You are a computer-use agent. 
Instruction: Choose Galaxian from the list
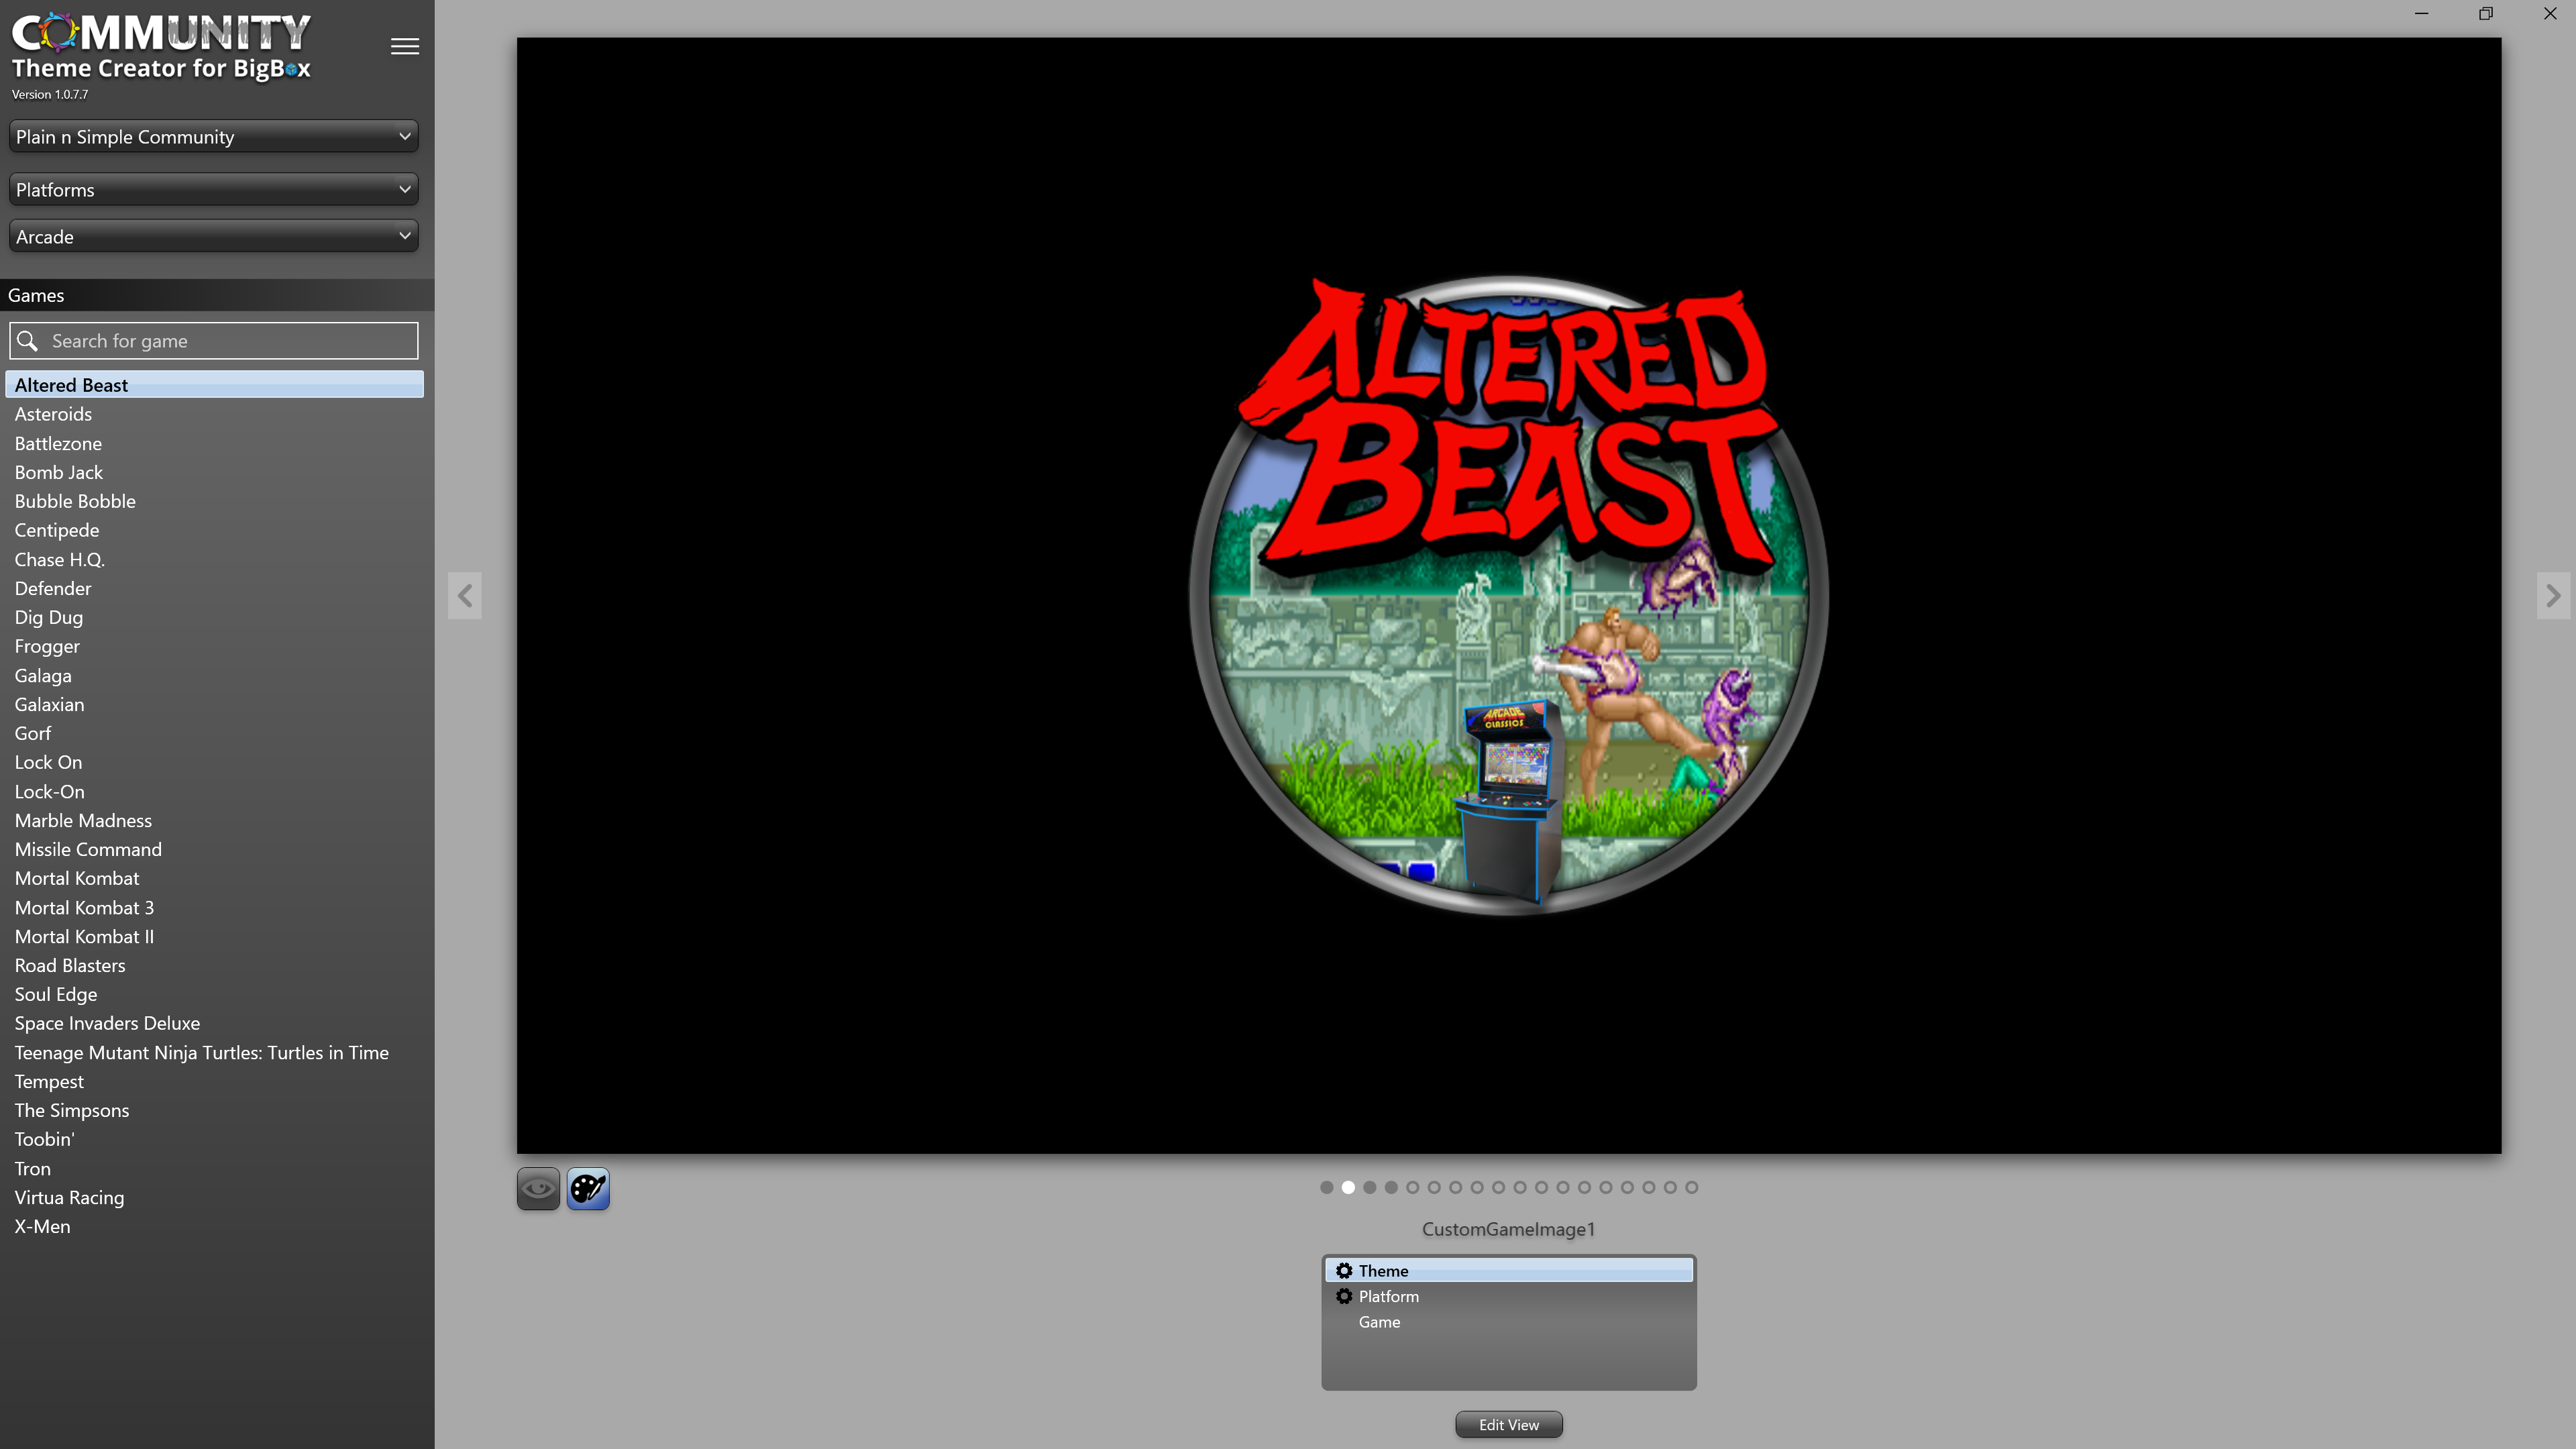point(214,705)
